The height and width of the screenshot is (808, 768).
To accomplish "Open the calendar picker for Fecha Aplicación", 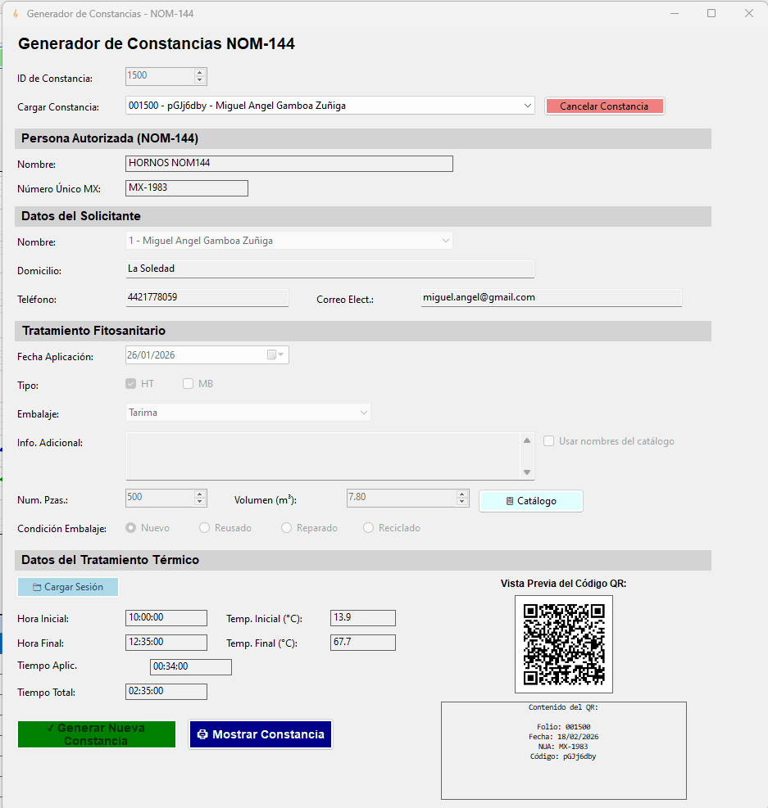I will coord(275,354).
